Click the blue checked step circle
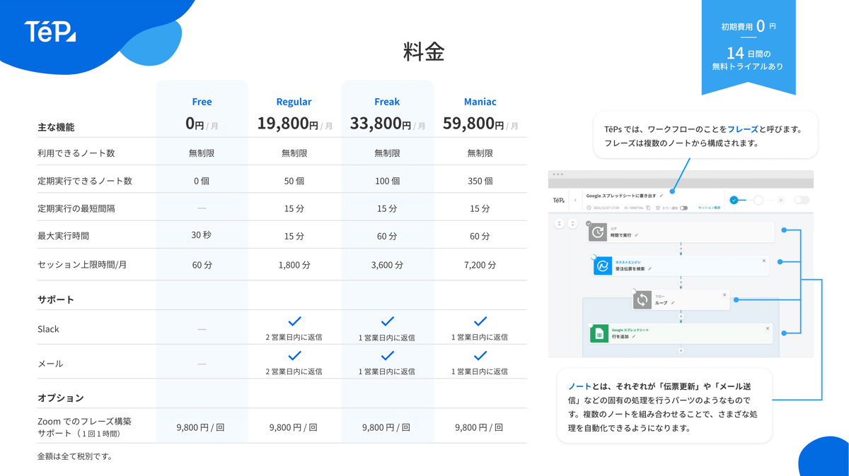The height and width of the screenshot is (476, 849). point(734,200)
